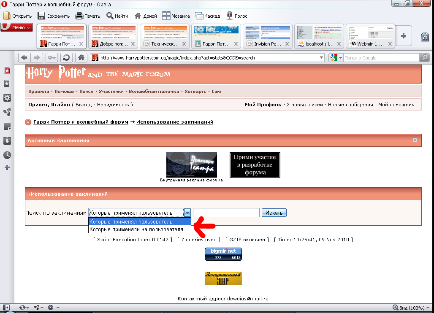The image size is (434, 313).
Task: Open the Google search engine dropdown
Action: click(x=336, y=58)
